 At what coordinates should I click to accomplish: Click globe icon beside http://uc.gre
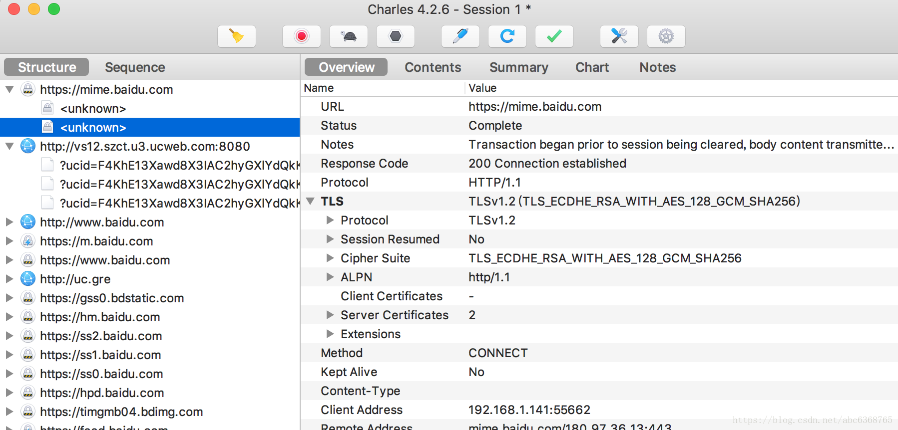coord(28,279)
